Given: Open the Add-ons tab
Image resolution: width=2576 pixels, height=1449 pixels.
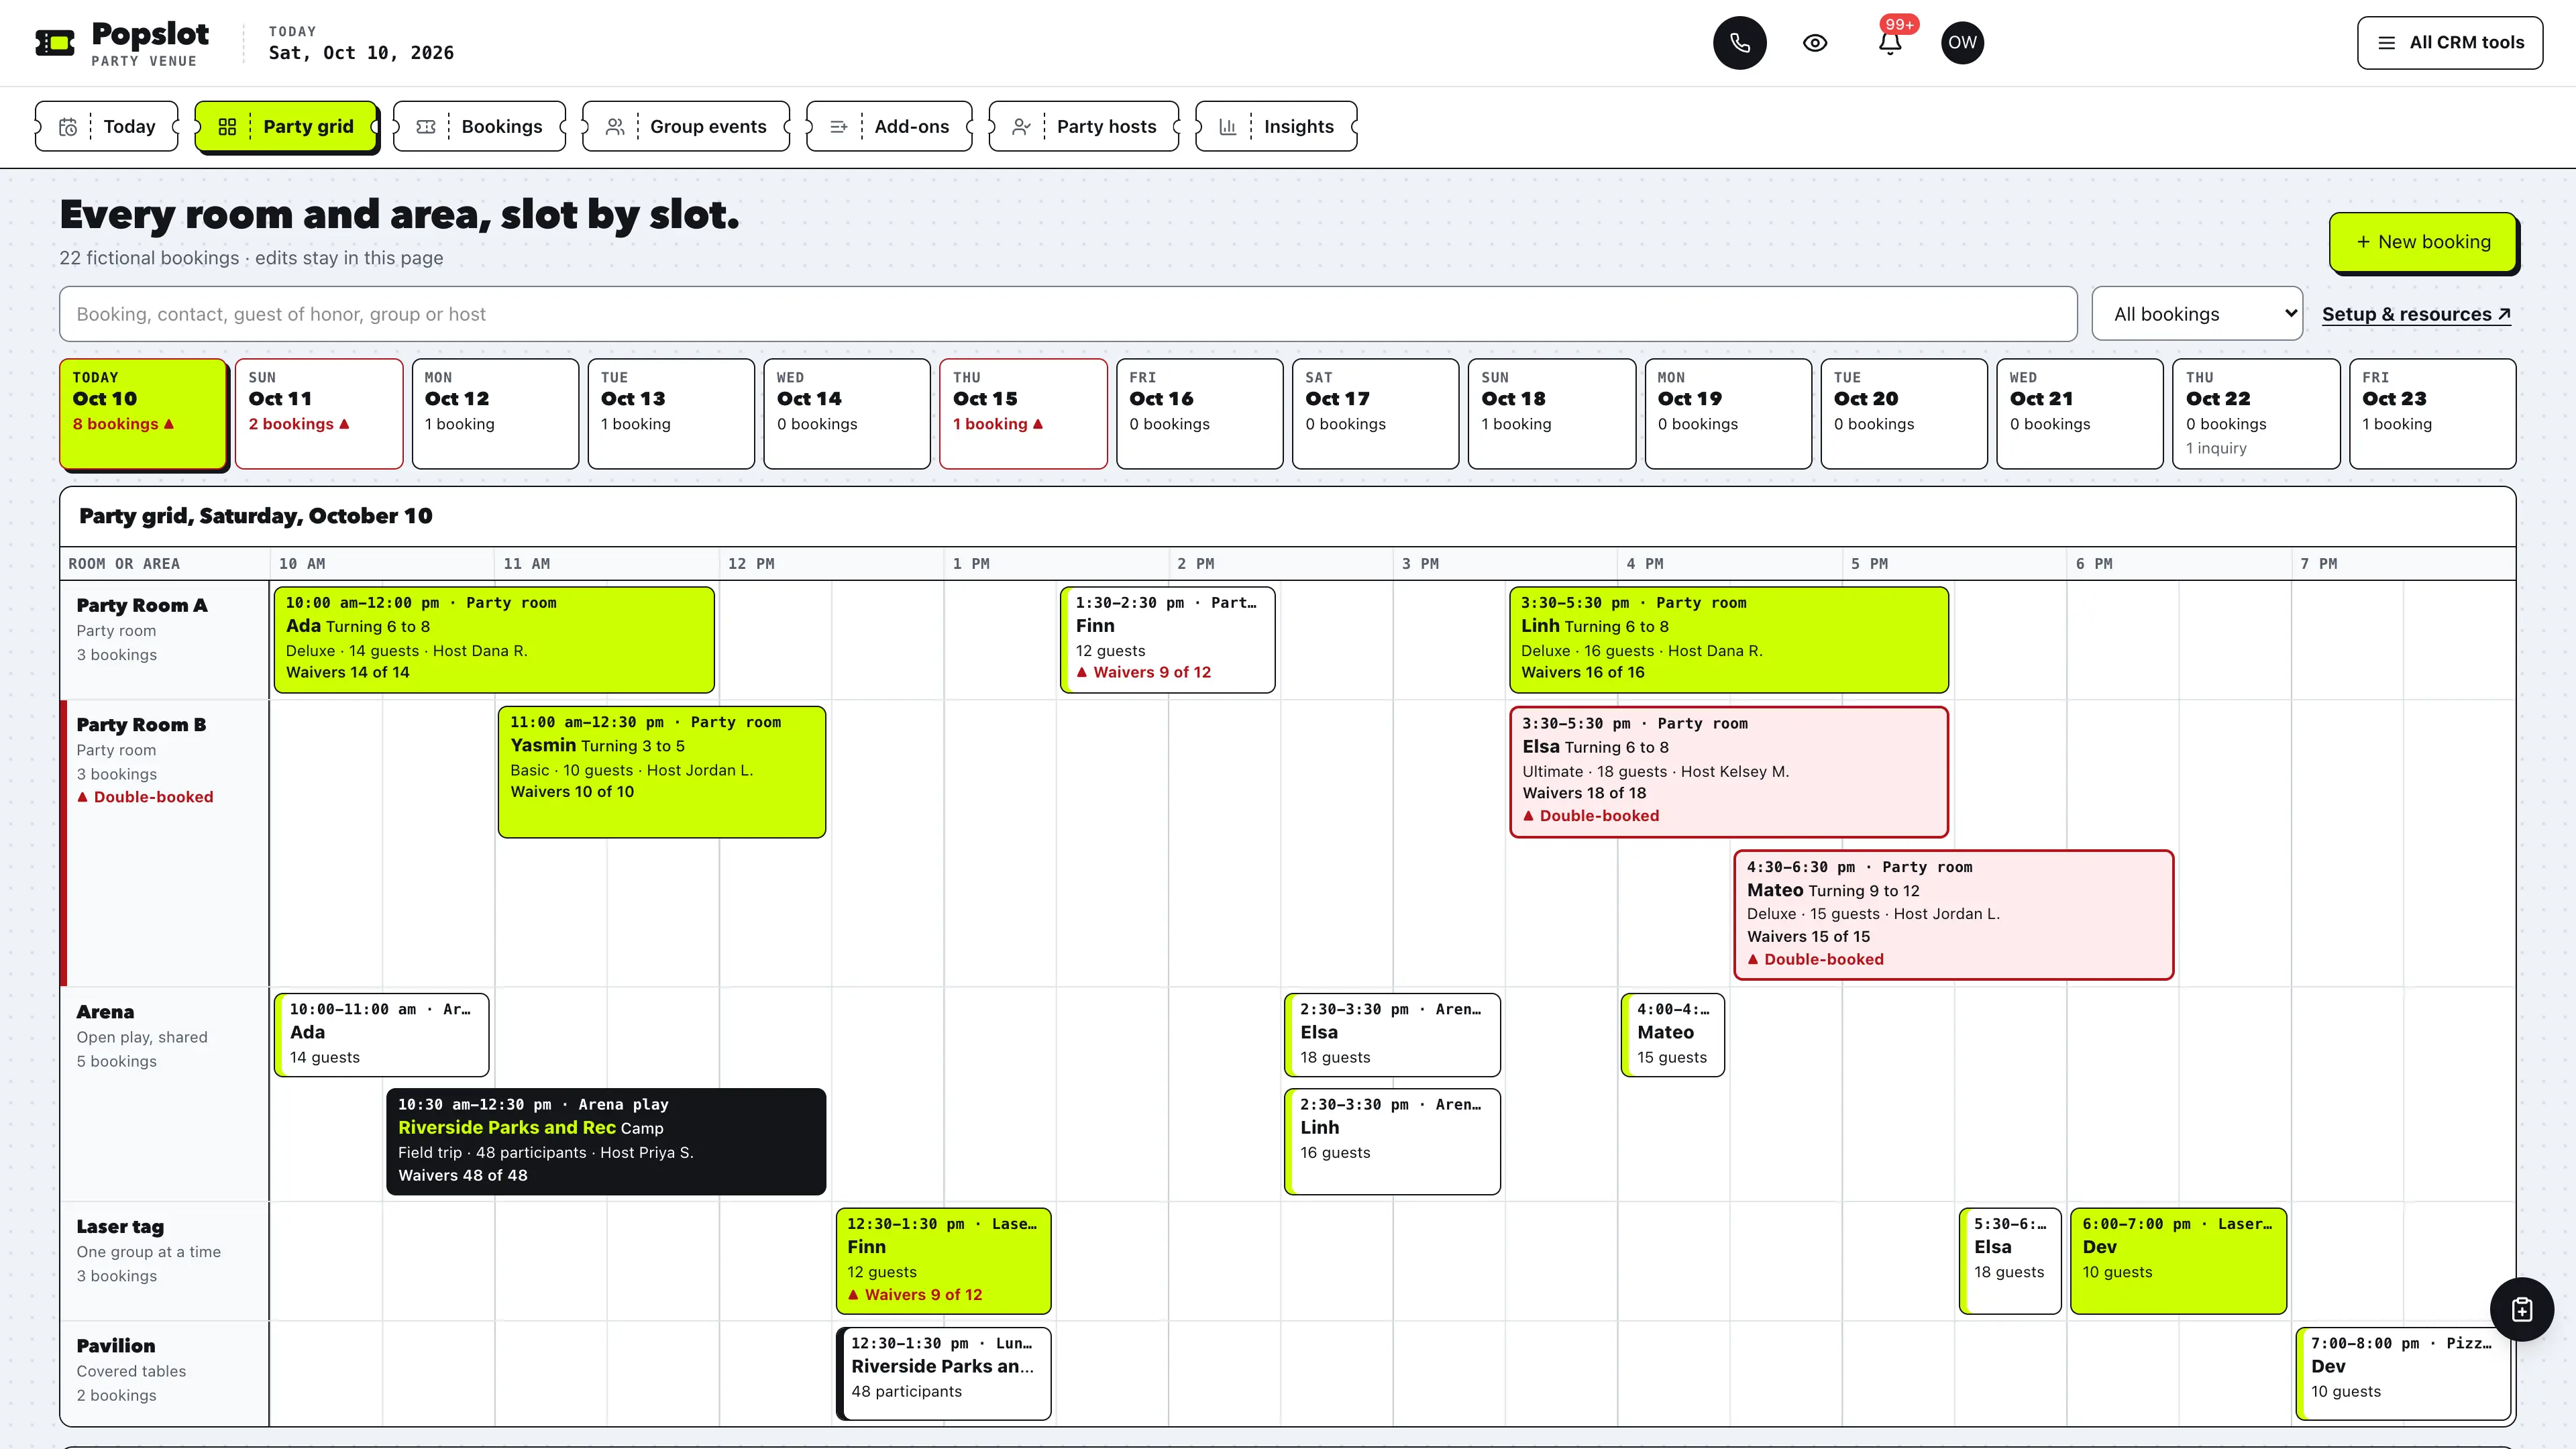Looking at the screenshot, I should coord(889,127).
